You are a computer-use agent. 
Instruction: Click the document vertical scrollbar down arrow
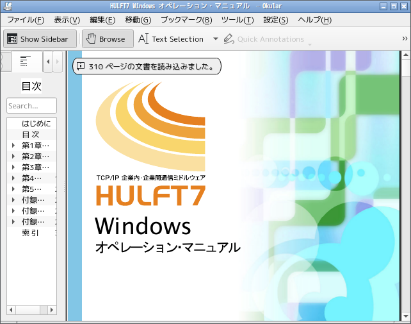pyautogui.click(x=406, y=316)
